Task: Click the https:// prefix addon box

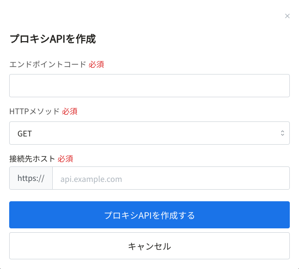Action: [x=31, y=178]
